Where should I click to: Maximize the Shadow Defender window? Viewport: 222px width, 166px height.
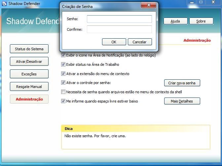click(x=201, y=2)
